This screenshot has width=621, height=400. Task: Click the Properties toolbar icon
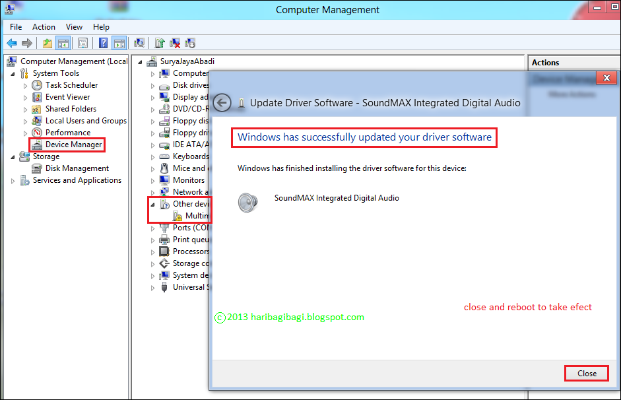82,43
